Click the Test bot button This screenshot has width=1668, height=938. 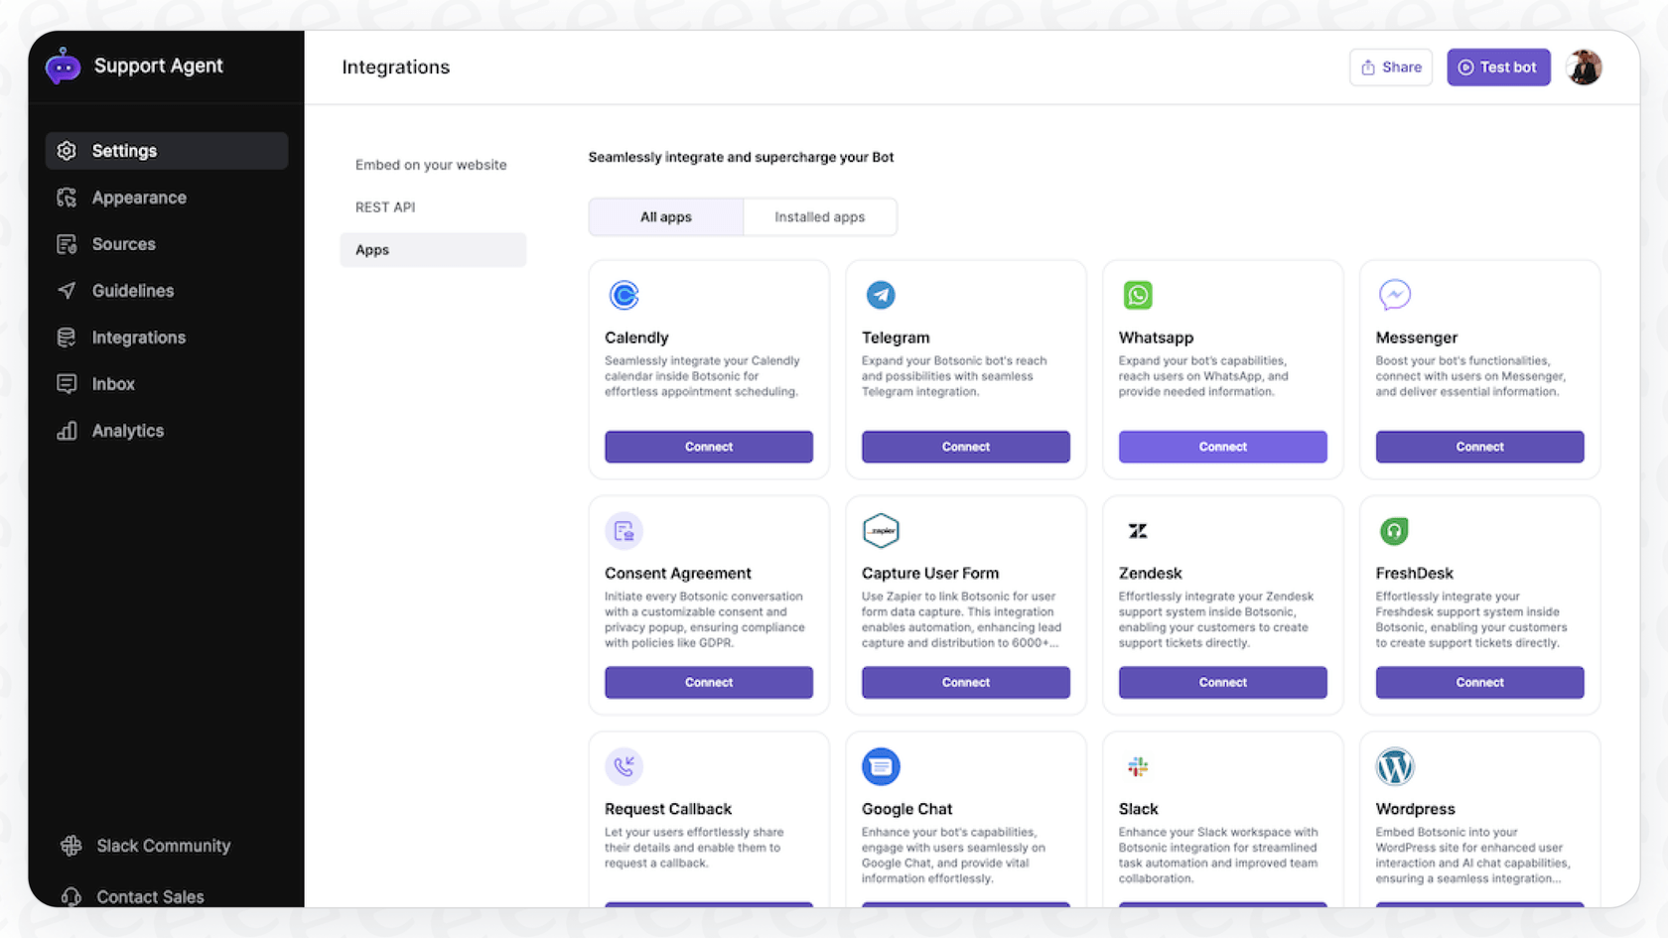[x=1497, y=67]
